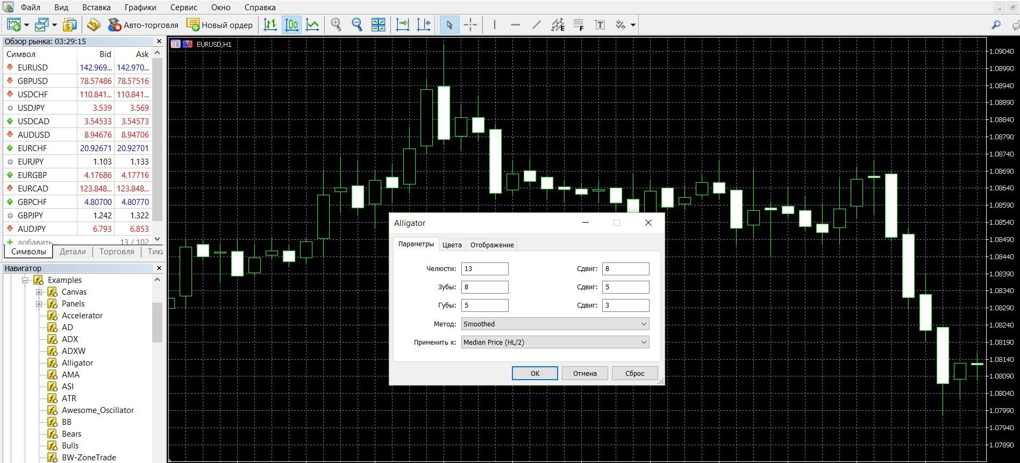This screenshot has width=1020, height=463.
Task: Click the Market Watch dollar icon
Action: [69, 25]
